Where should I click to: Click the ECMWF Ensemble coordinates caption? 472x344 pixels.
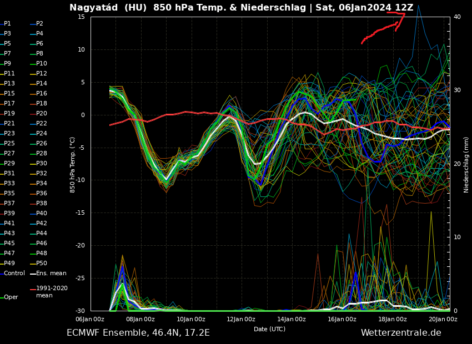tap(138, 333)
